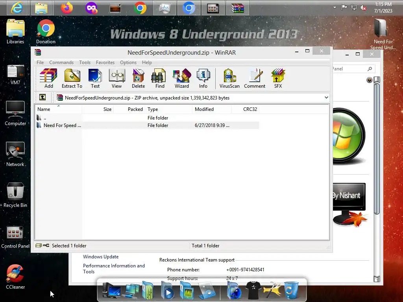This screenshot has height=302, width=403.
Task: Click the Add toolbar icon in WinRAR
Action: (48, 79)
